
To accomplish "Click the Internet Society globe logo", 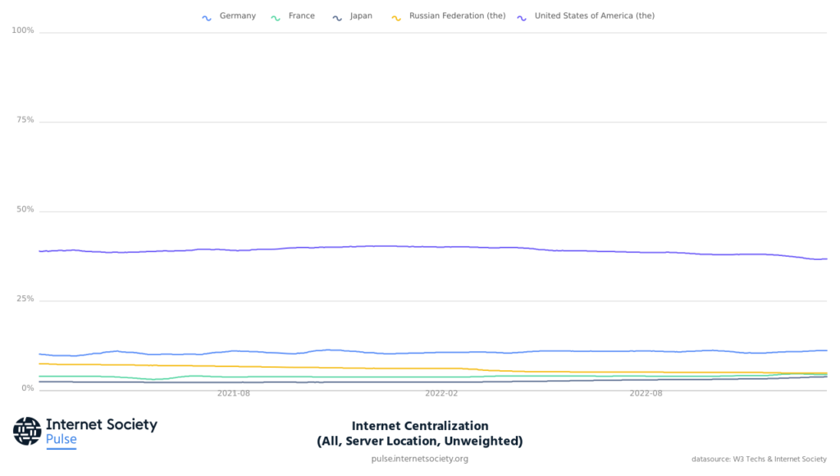I will (27, 431).
